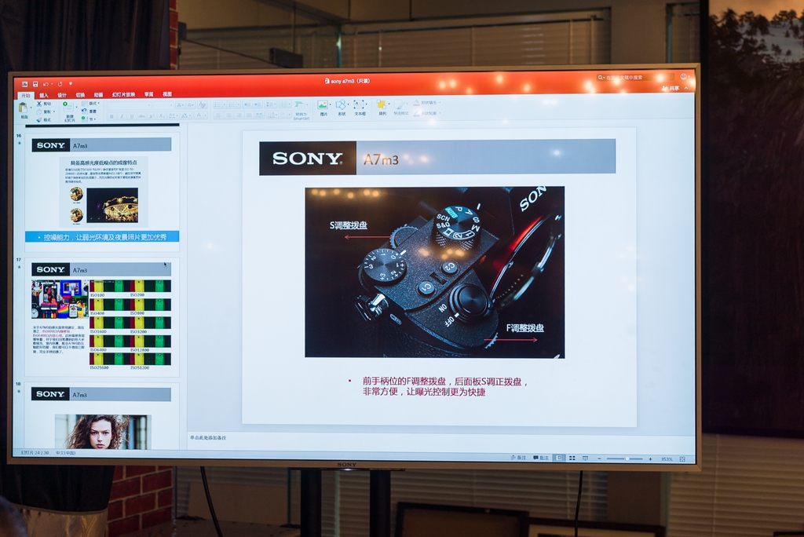804x537 pixels.
Task: Collapse the ribbon with the chevron
Action: pyautogui.click(x=686, y=88)
